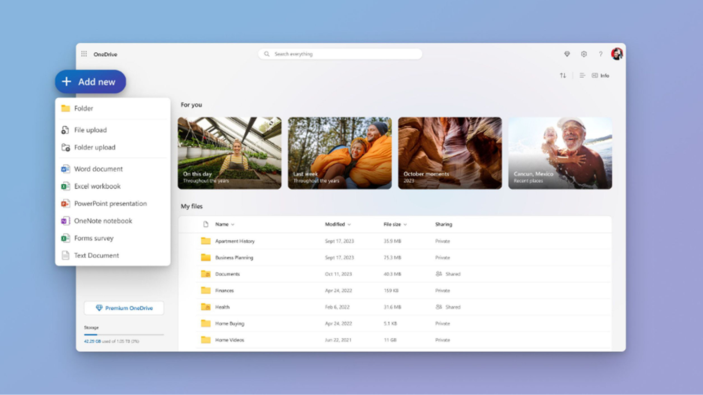Click the Premium OneDrive button

pos(124,308)
